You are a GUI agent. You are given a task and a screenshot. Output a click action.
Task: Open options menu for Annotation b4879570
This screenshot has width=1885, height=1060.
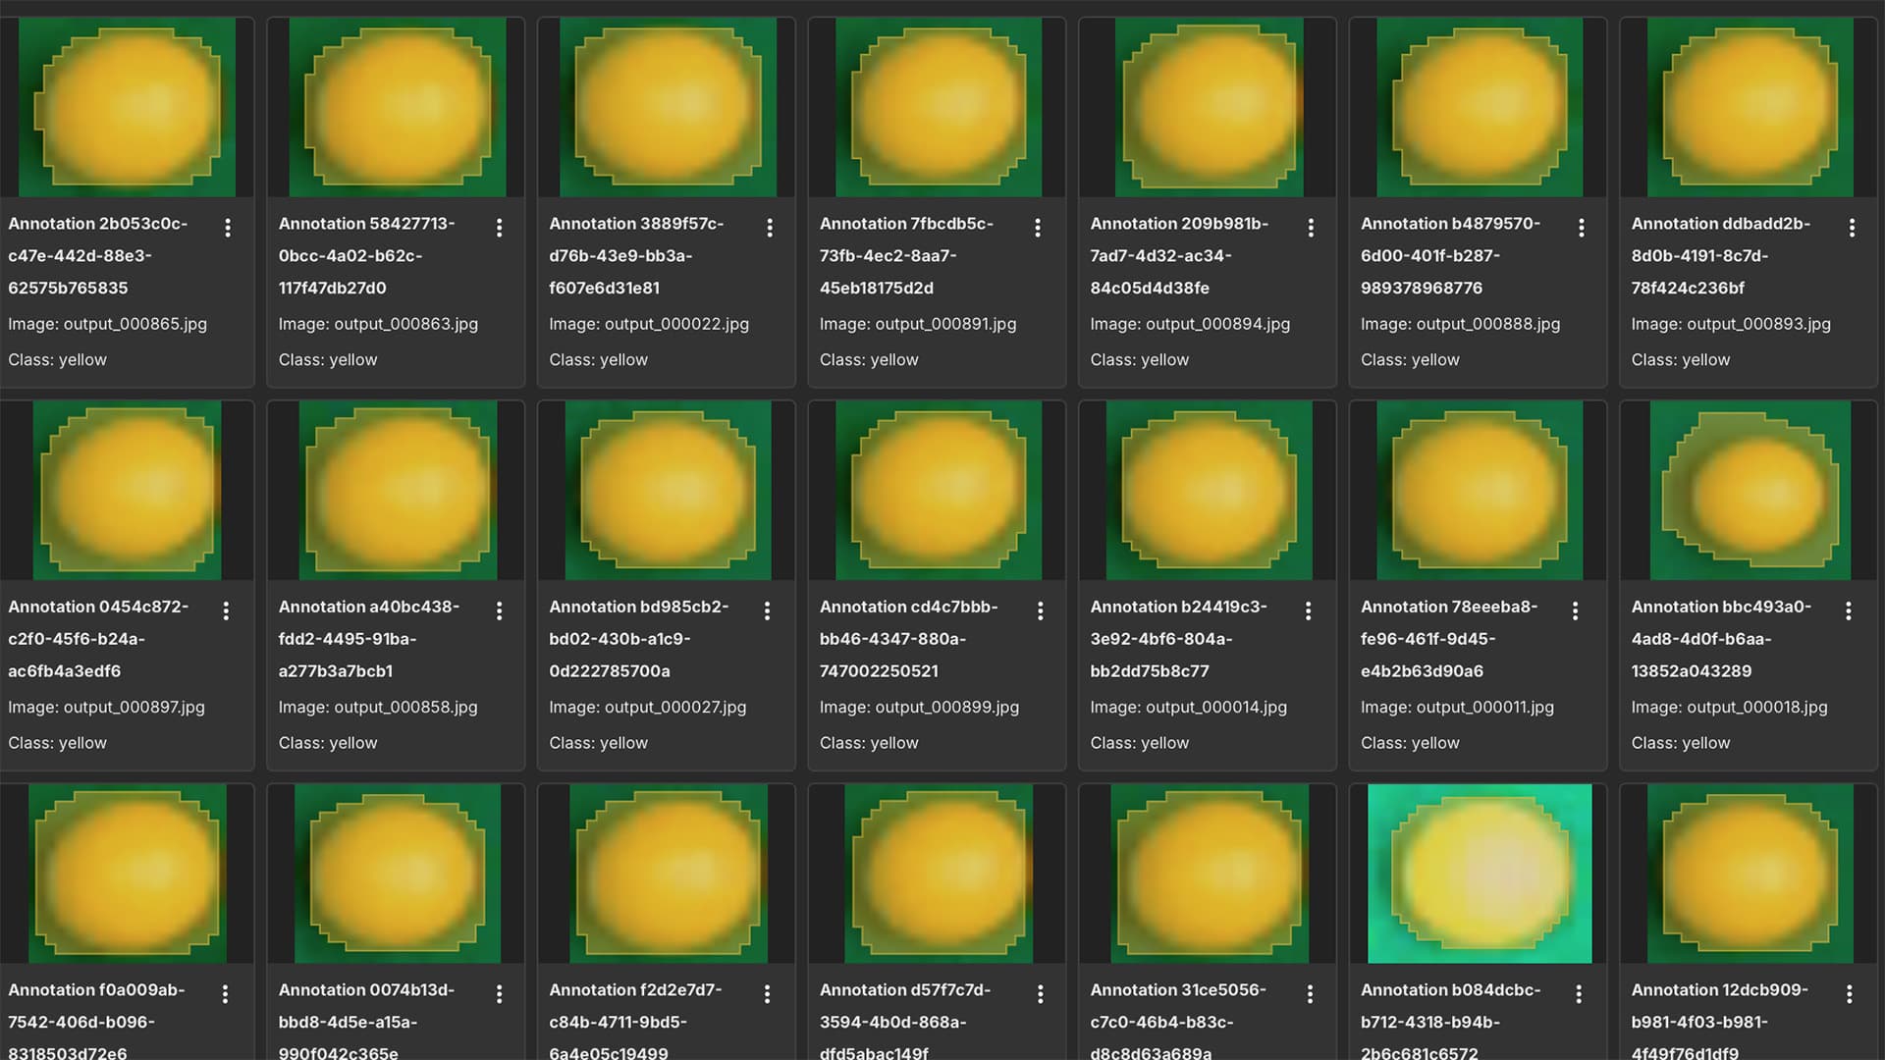point(1581,228)
